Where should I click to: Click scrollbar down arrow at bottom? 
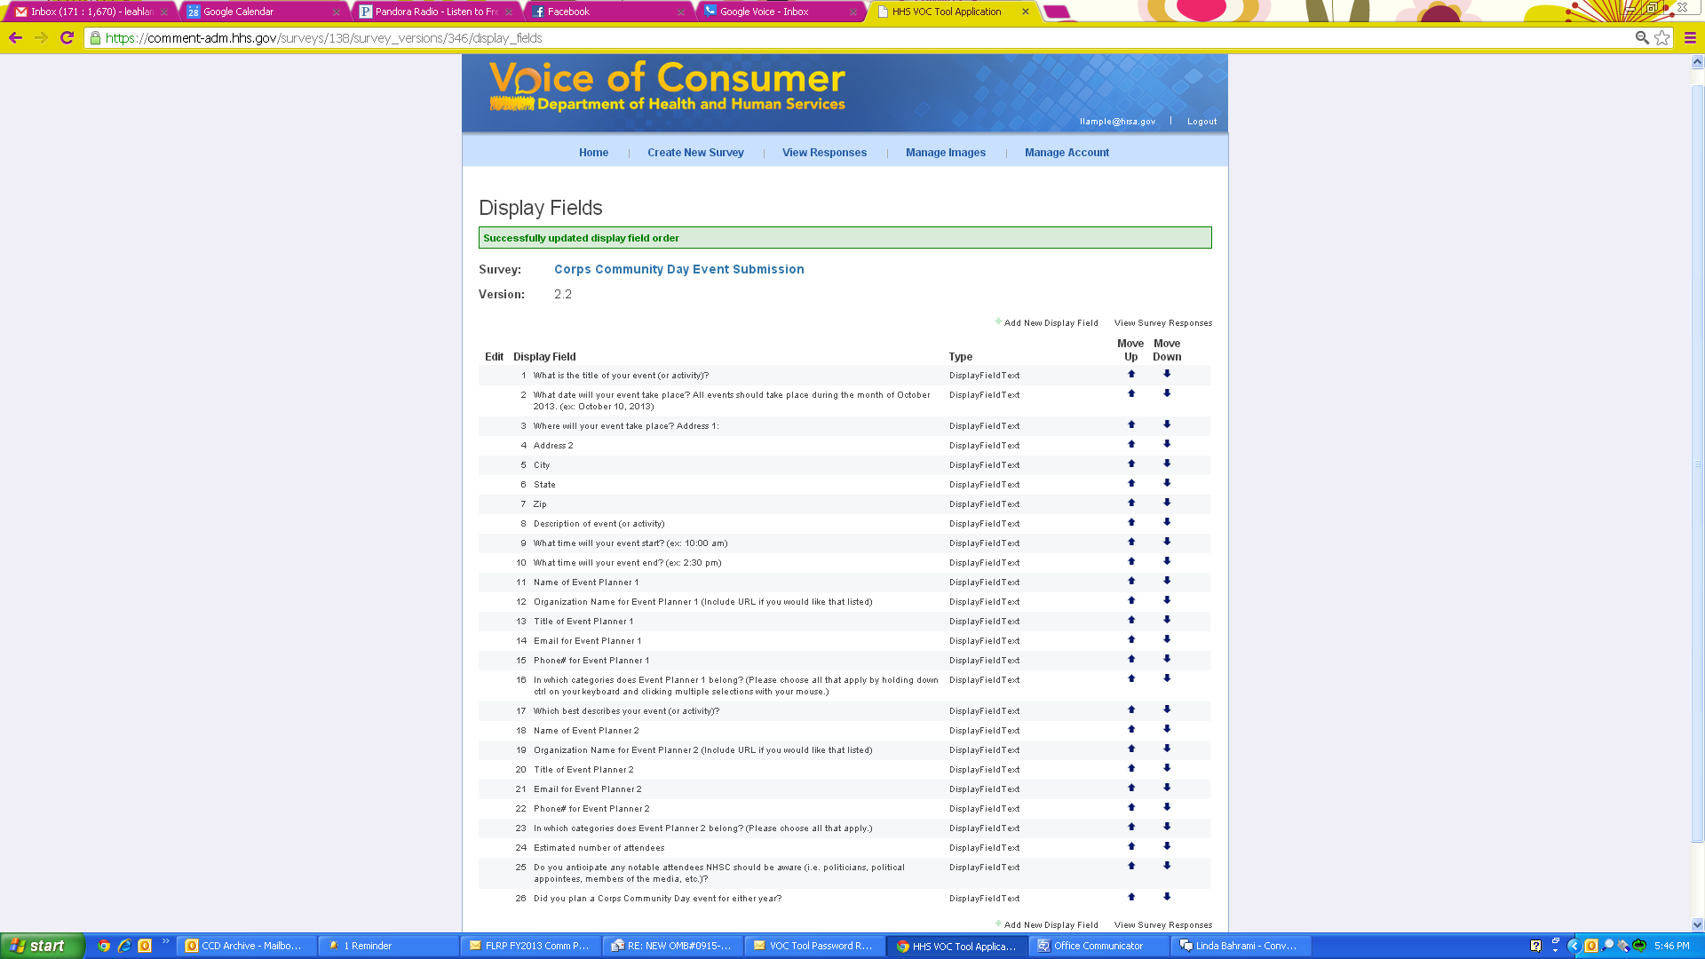1697,924
